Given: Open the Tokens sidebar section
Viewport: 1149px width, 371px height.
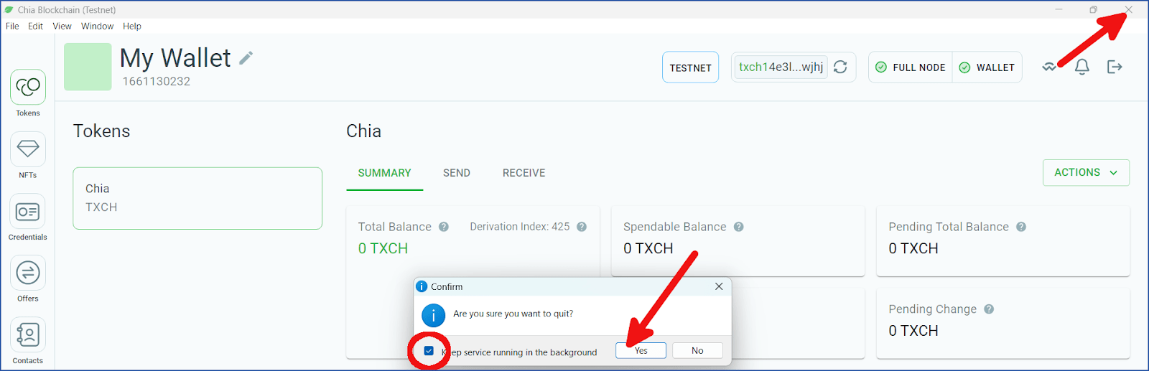Looking at the screenshot, I should 28,88.
